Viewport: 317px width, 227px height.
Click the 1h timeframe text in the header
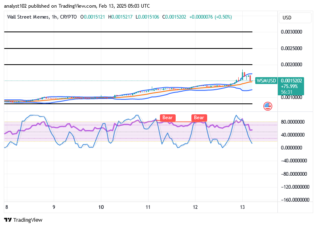[54, 17]
